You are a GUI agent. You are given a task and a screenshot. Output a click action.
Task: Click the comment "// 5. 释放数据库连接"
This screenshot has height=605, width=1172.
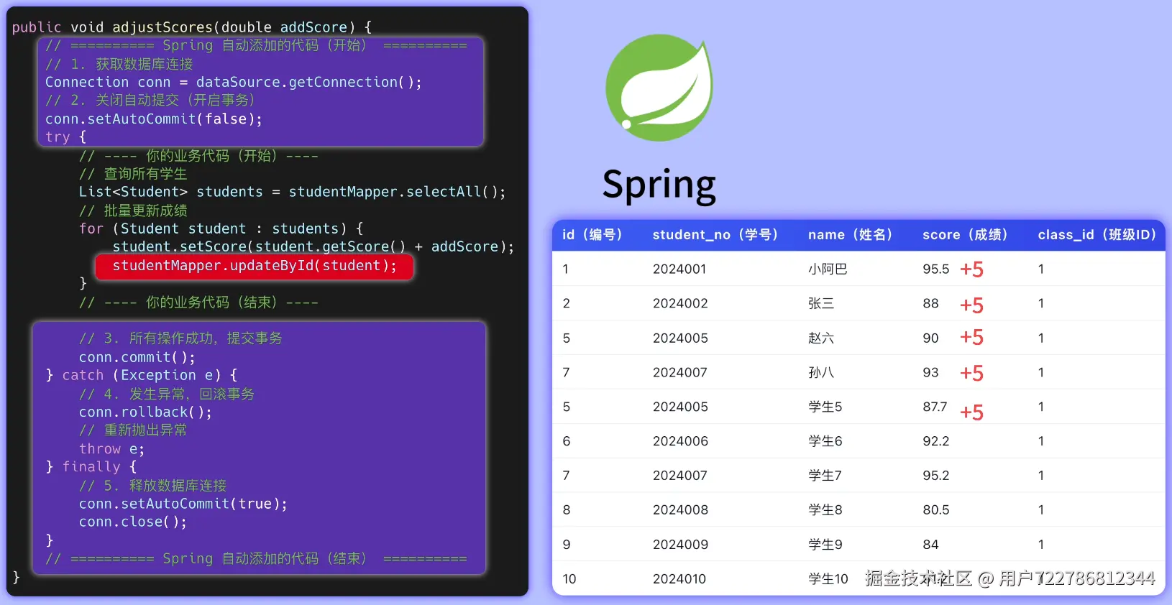coord(153,486)
